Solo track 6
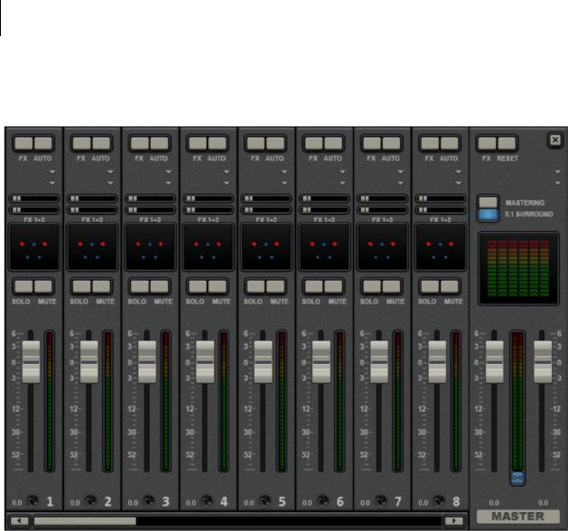Screen dimensions: 568x531 coord(314,286)
